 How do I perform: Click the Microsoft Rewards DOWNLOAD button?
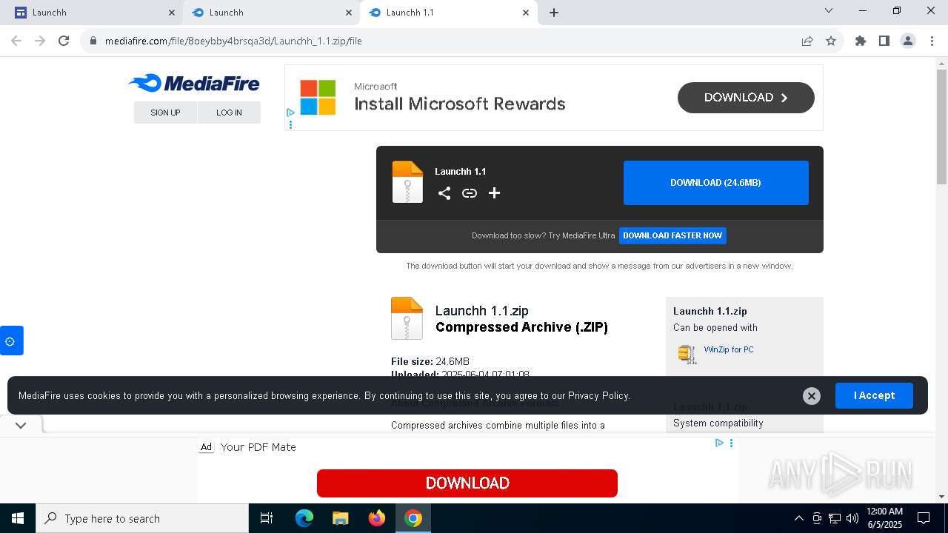(x=746, y=98)
